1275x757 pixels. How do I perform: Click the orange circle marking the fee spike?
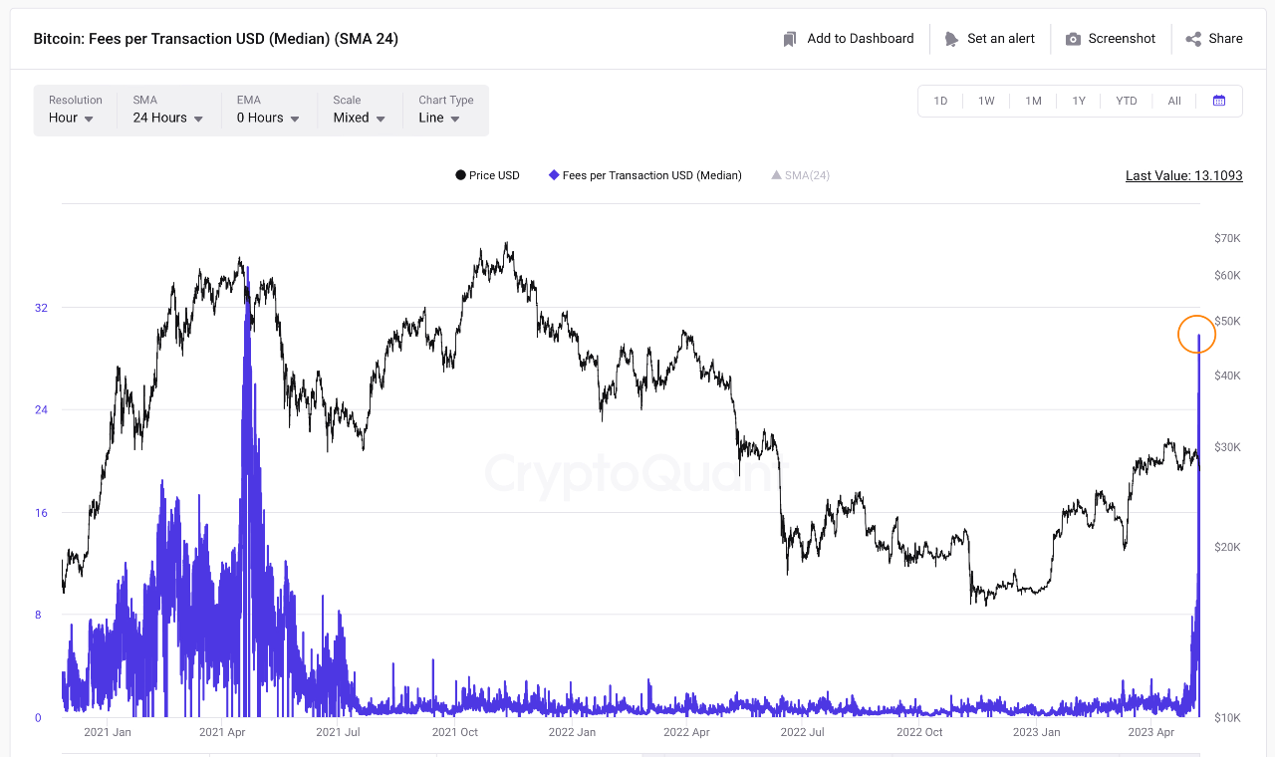(1196, 334)
